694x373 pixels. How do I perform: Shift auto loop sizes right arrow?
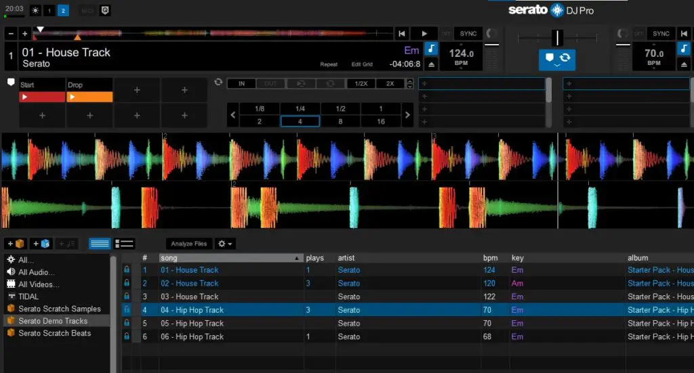[407, 115]
